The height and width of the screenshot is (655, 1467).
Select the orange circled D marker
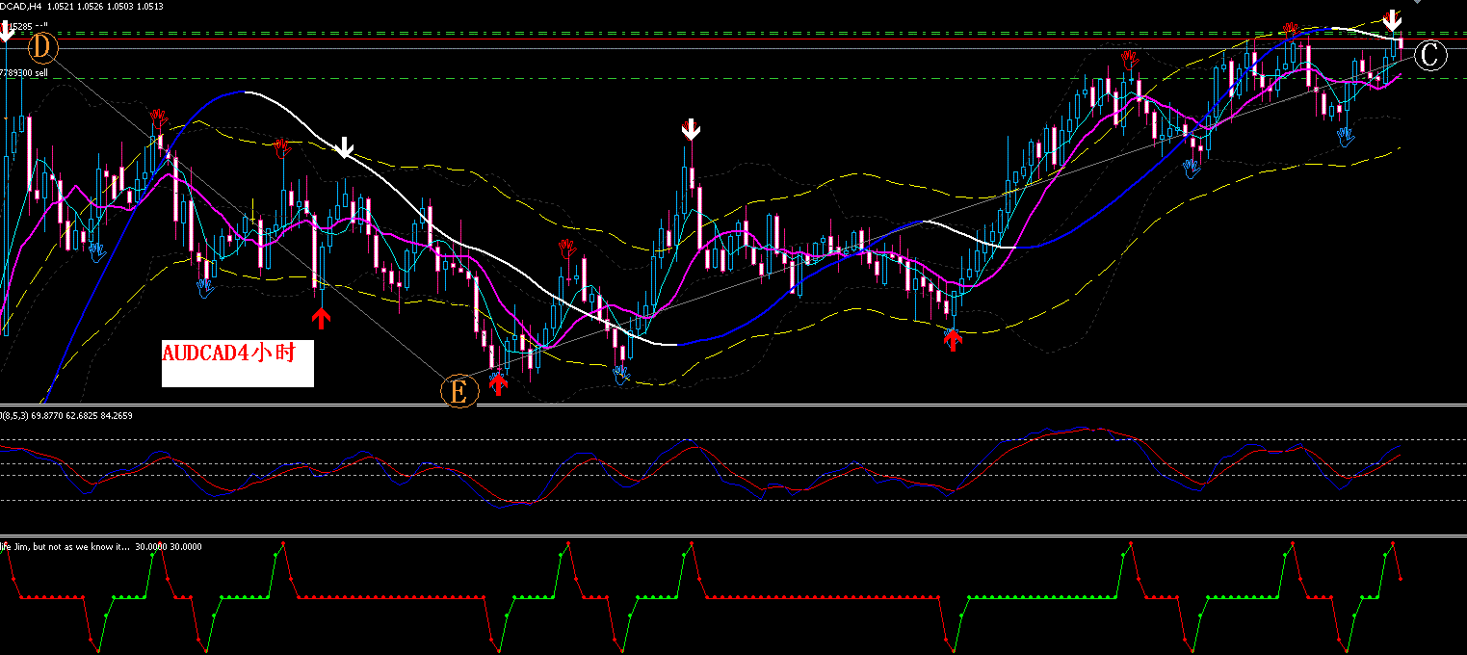pyautogui.click(x=43, y=47)
